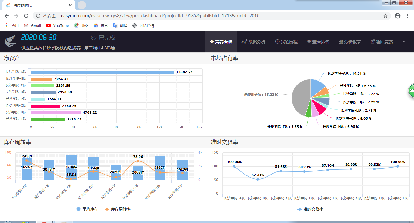Open the Gmail bookmark
The height and width of the screenshot is (223, 414).
pos(32,25)
